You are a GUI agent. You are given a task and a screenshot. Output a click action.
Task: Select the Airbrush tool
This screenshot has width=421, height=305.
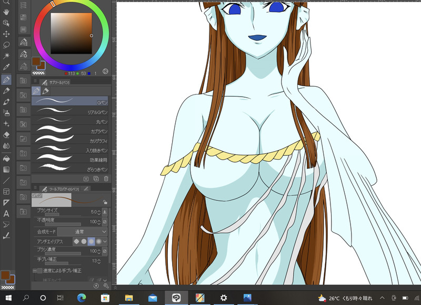point(6,113)
